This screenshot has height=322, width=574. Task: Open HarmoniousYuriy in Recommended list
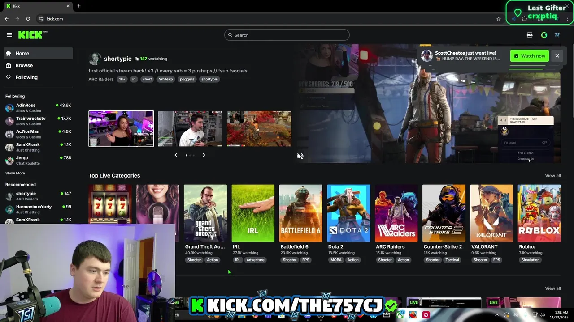(x=38, y=209)
